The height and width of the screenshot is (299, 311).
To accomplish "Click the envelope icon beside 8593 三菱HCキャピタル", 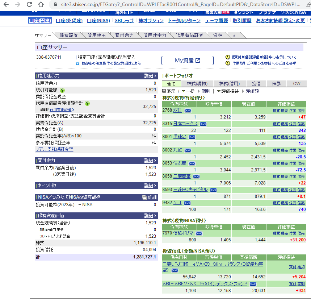I will coord(213,190).
